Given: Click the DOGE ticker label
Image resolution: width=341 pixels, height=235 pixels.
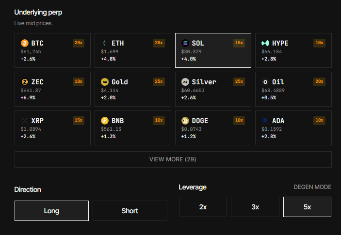Looking at the screenshot, I should click(x=200, y=121).
